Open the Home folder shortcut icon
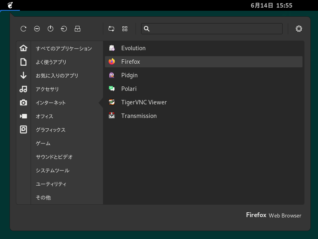 pos(23,48)
